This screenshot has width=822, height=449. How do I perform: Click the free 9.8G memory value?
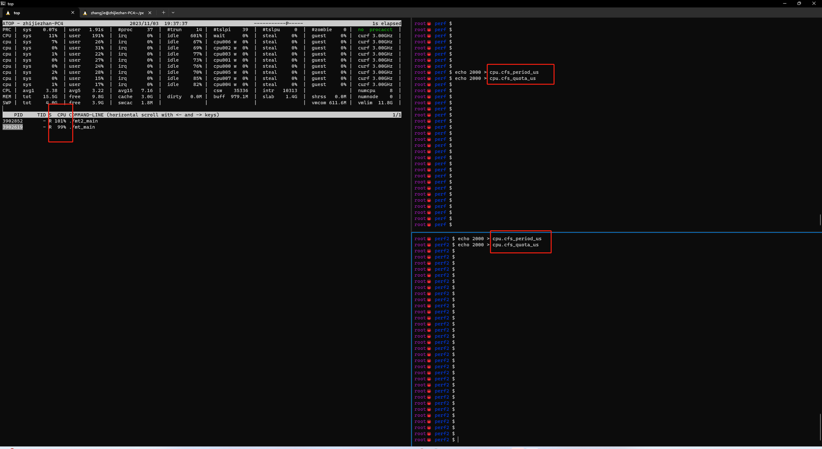click(x=86, y=97)
